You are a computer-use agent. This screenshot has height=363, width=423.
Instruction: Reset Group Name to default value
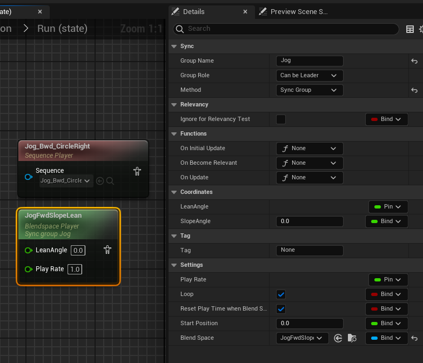point(414,61)
